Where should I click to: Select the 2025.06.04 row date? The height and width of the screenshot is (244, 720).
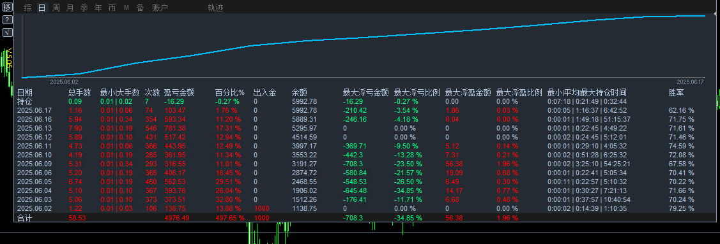tap(34, 190)
